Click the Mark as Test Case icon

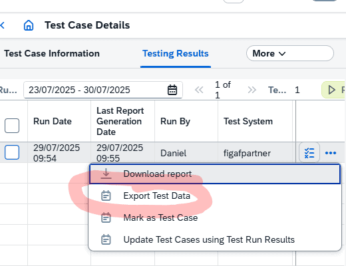106,217
